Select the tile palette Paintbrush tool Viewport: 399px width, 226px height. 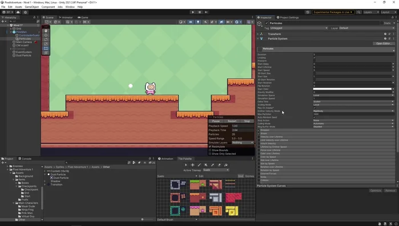coord(199,165)
